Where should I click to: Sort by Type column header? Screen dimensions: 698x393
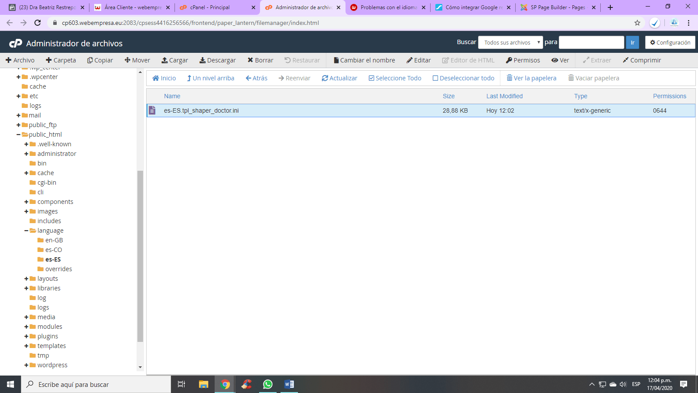click(581, 96)
